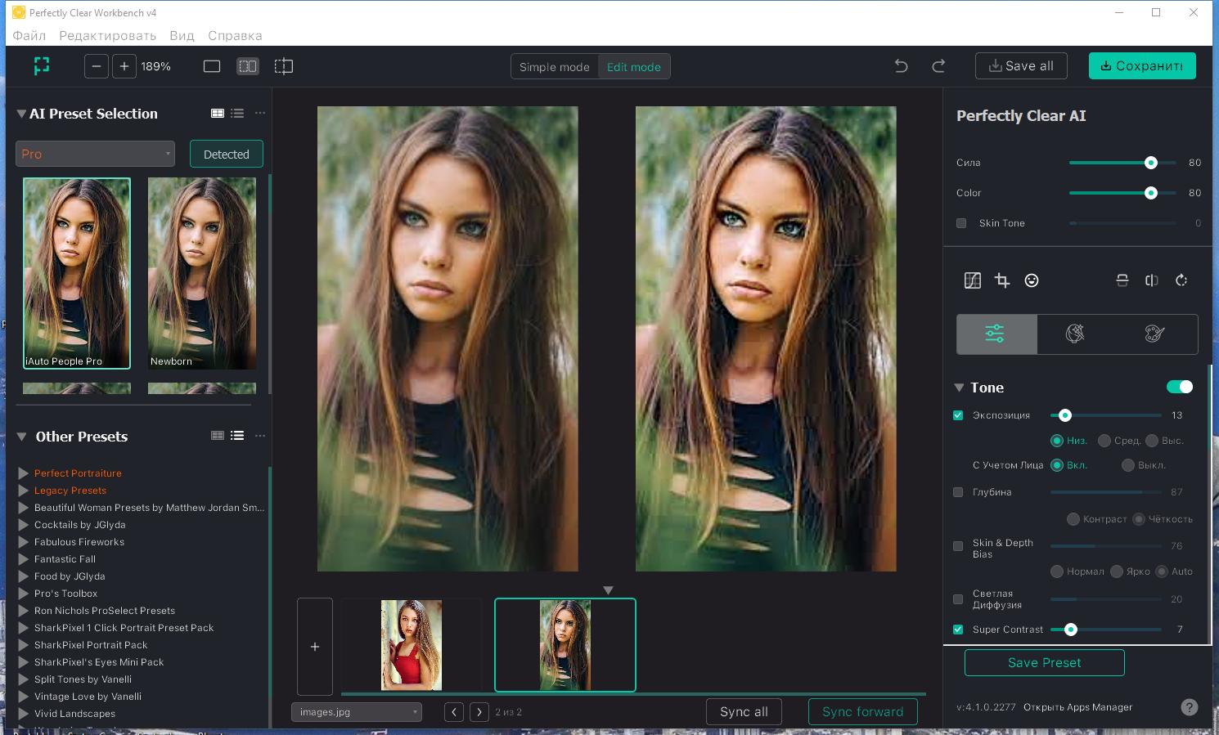Click the rotate image icon
Screen dimensions: 1219x735
pos(1181,280)
